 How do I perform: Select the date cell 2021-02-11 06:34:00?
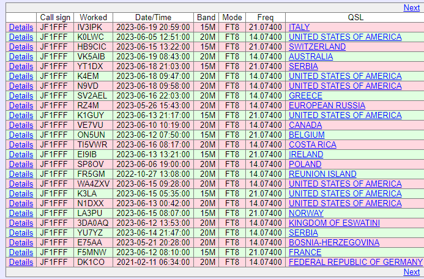point(153,262)
